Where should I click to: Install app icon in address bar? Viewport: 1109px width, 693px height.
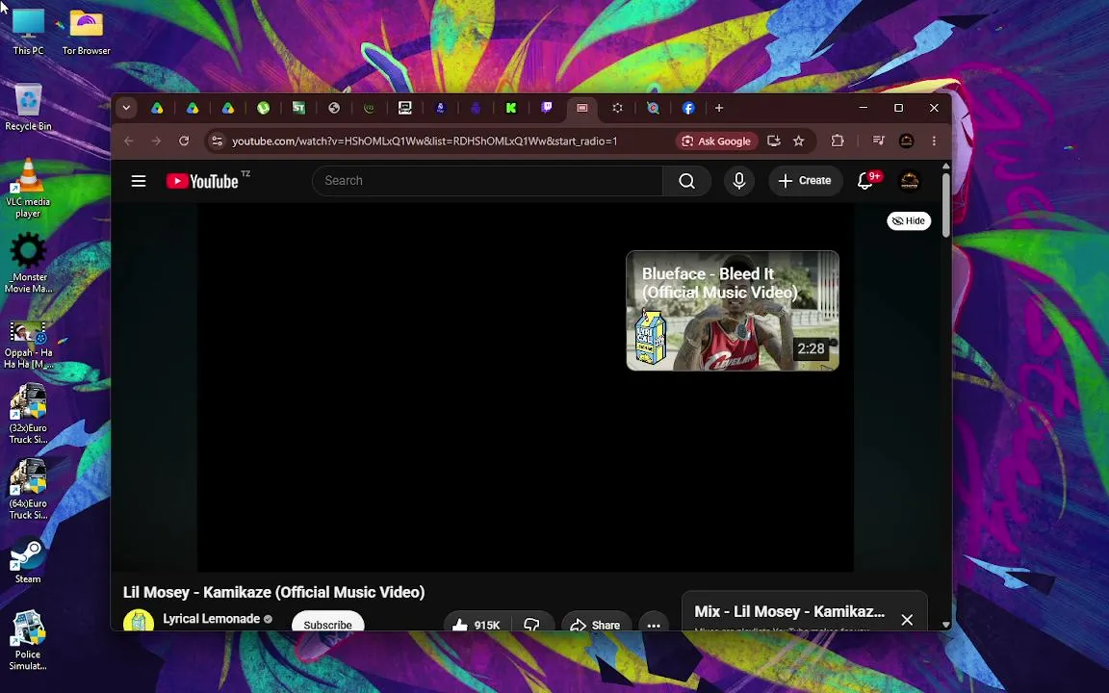click(x=774, y=141)
